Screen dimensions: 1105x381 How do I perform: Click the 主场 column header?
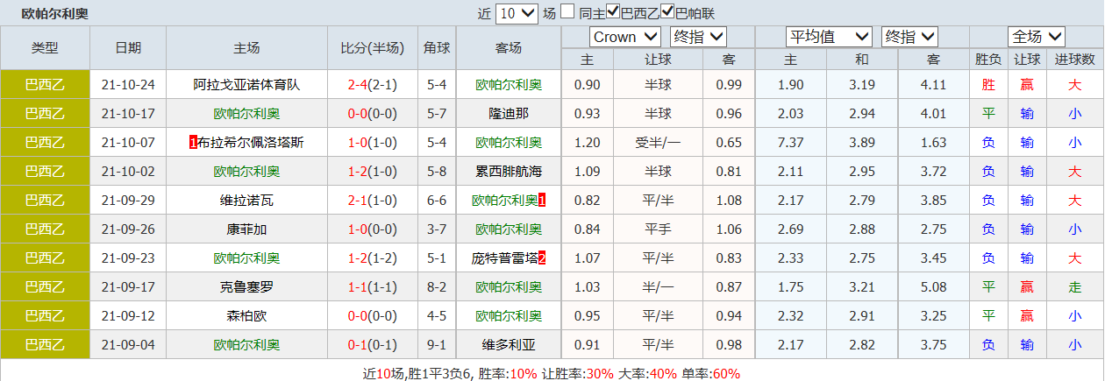(246, 48)
